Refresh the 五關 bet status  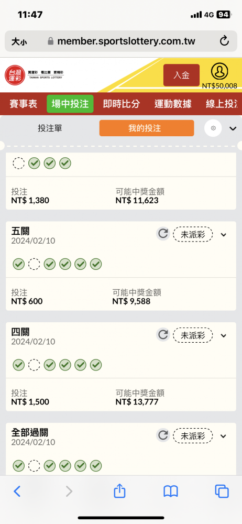tap(163, 234)
